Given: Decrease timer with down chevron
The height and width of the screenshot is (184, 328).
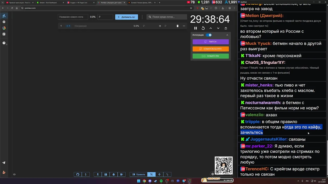Looking at the screenshot, I should coord(218,28).
